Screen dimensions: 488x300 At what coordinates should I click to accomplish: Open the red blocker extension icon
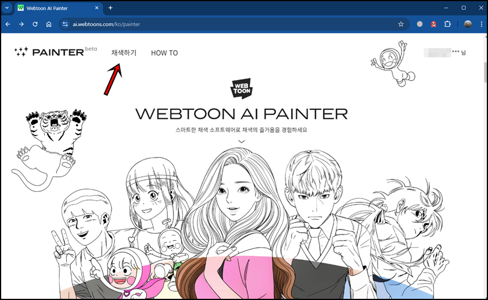433,24
